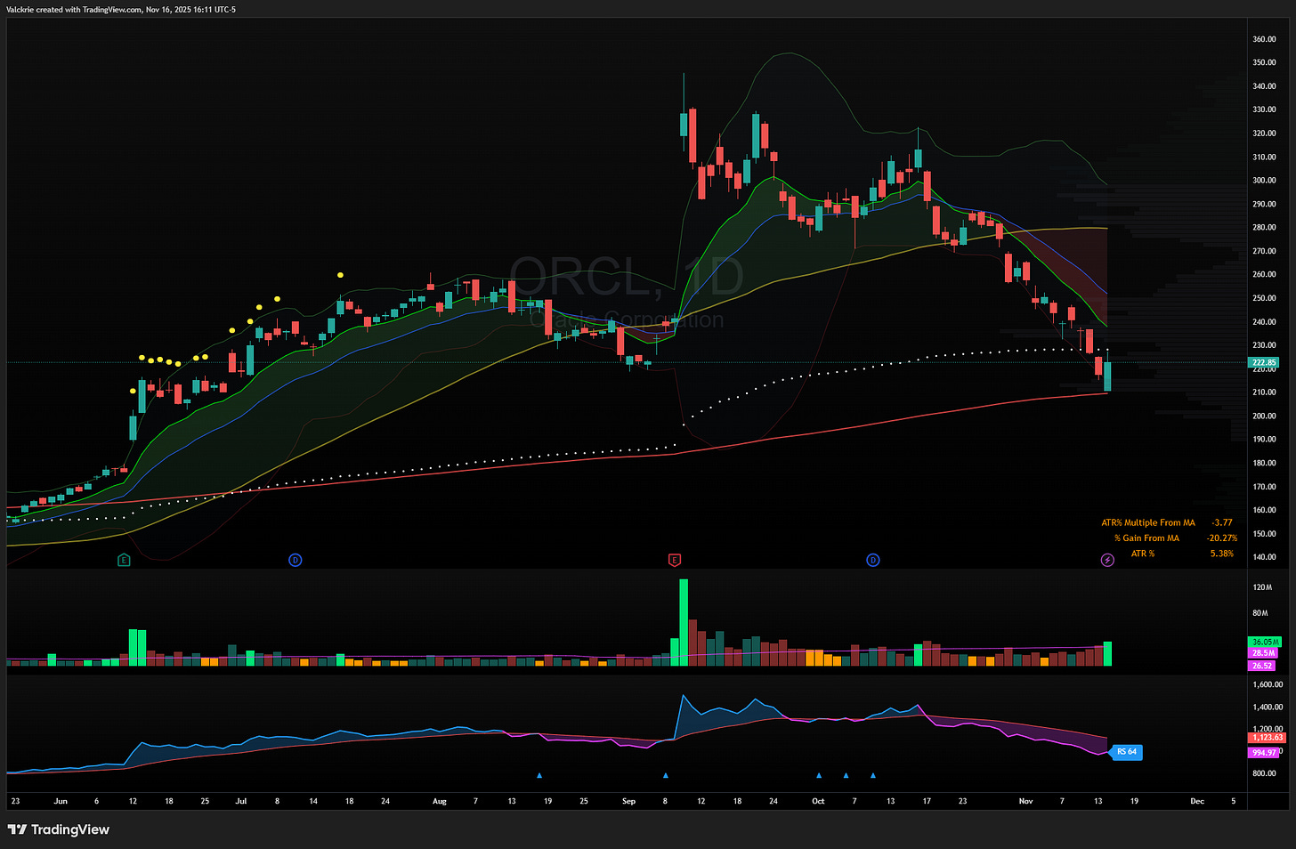Viewport: 1296px width, 849px height.
Task: Click the green earnings E marker in June
Action: (124, 560)
